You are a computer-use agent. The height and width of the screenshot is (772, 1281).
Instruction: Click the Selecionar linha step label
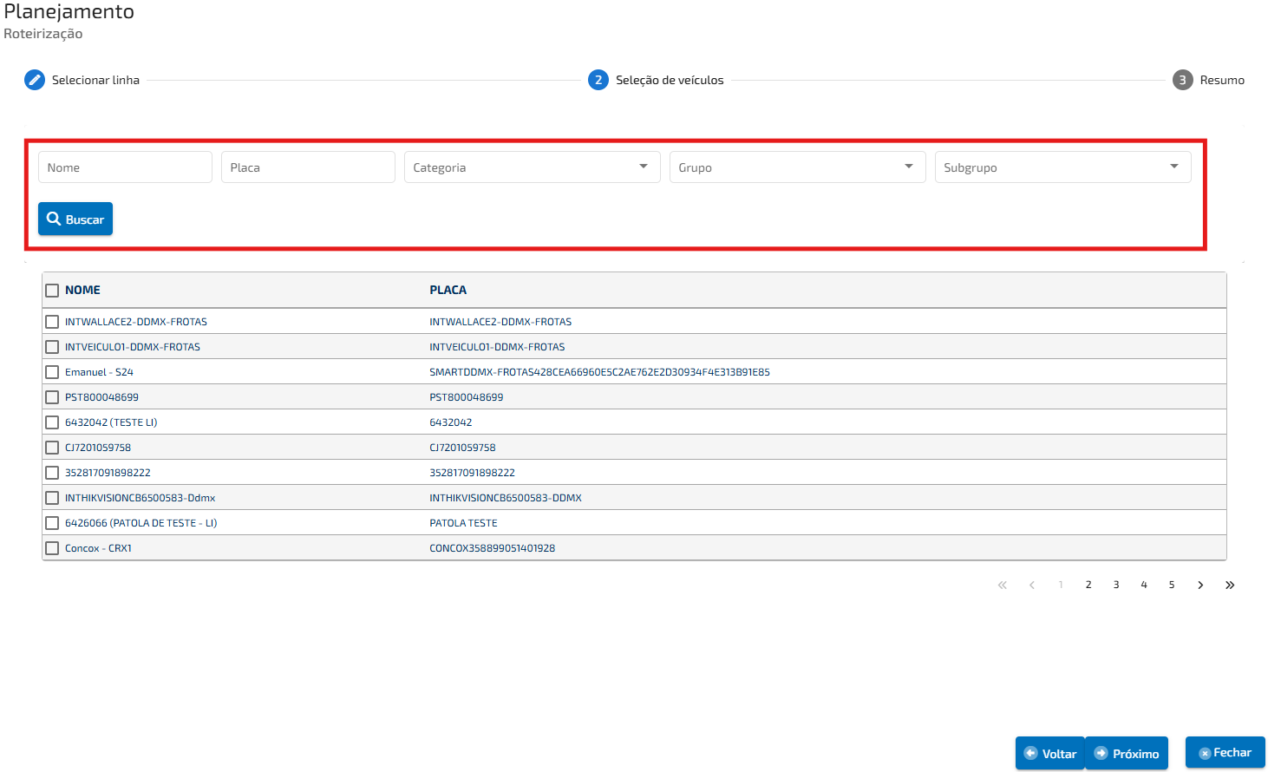tap(95, 80)
